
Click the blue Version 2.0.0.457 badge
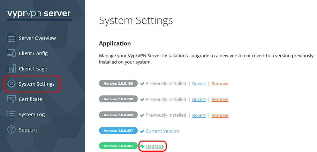[119, 131]
